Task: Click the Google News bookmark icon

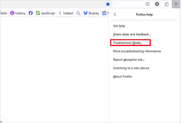Action: (104, 13)
